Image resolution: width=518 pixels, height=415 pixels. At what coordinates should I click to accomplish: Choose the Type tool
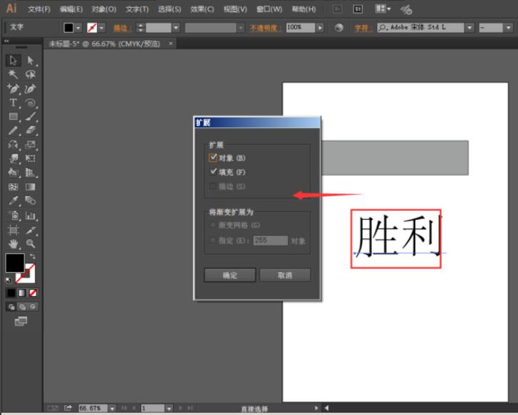click(x=14, y=103)
